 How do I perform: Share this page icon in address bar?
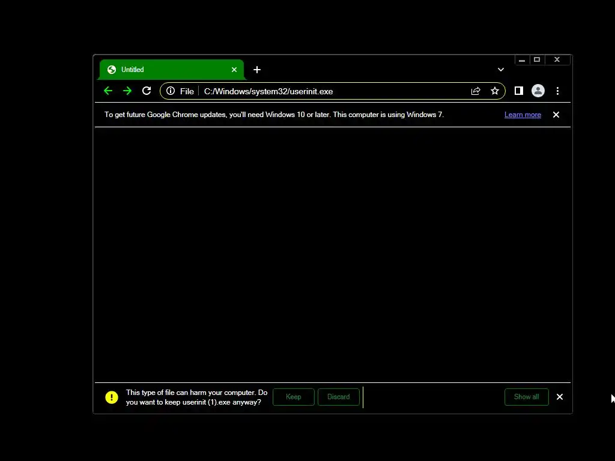[x=476, y=91]
